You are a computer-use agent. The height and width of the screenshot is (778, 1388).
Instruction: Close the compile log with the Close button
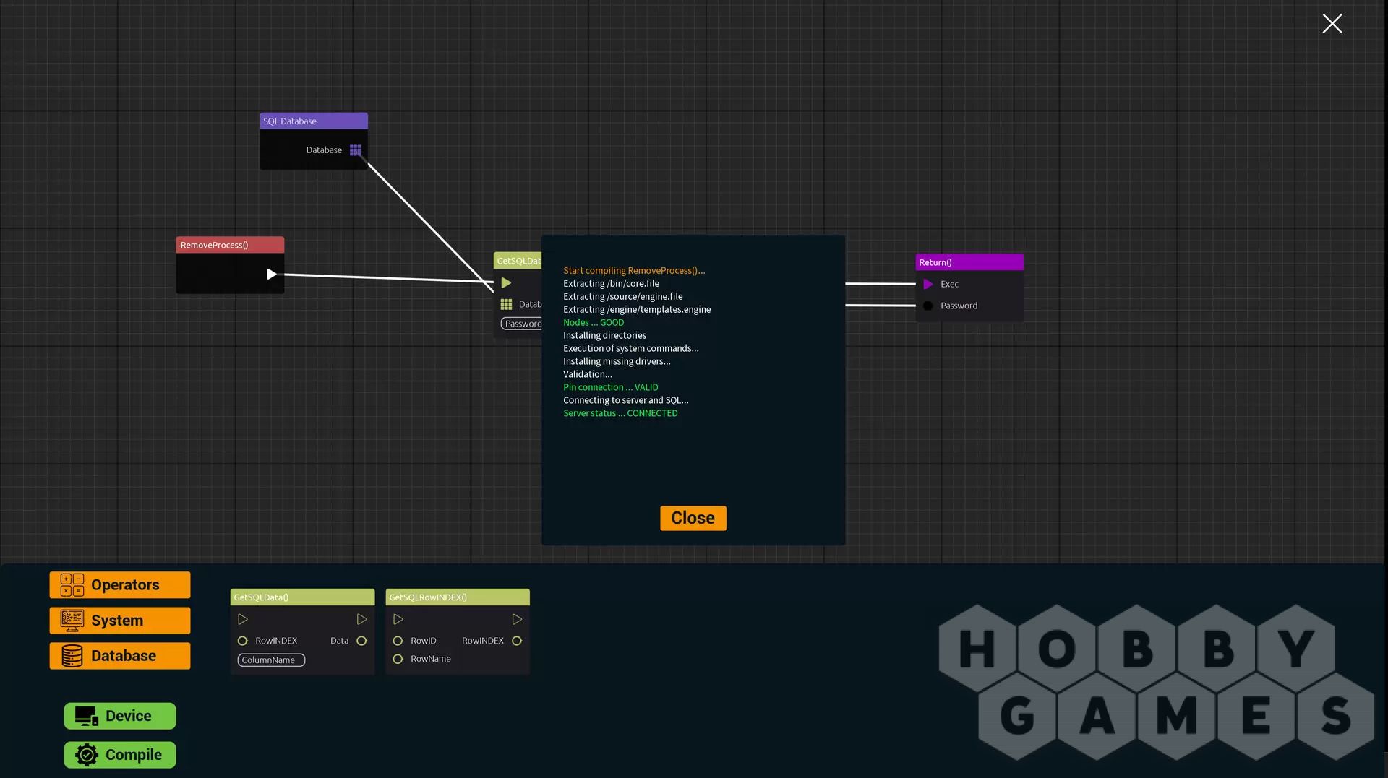(x=693, y=518)
